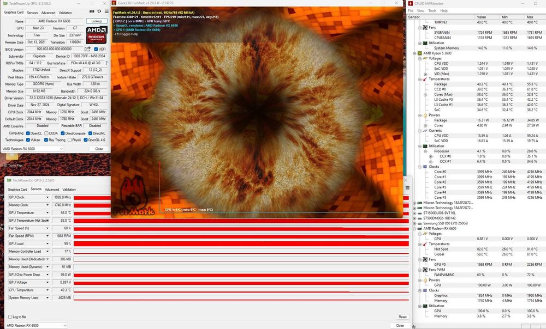Click the Currents icon in HWMonitor
Image resolution: width=546 pixels, height=329 pixels.
(x=425, y=131)
